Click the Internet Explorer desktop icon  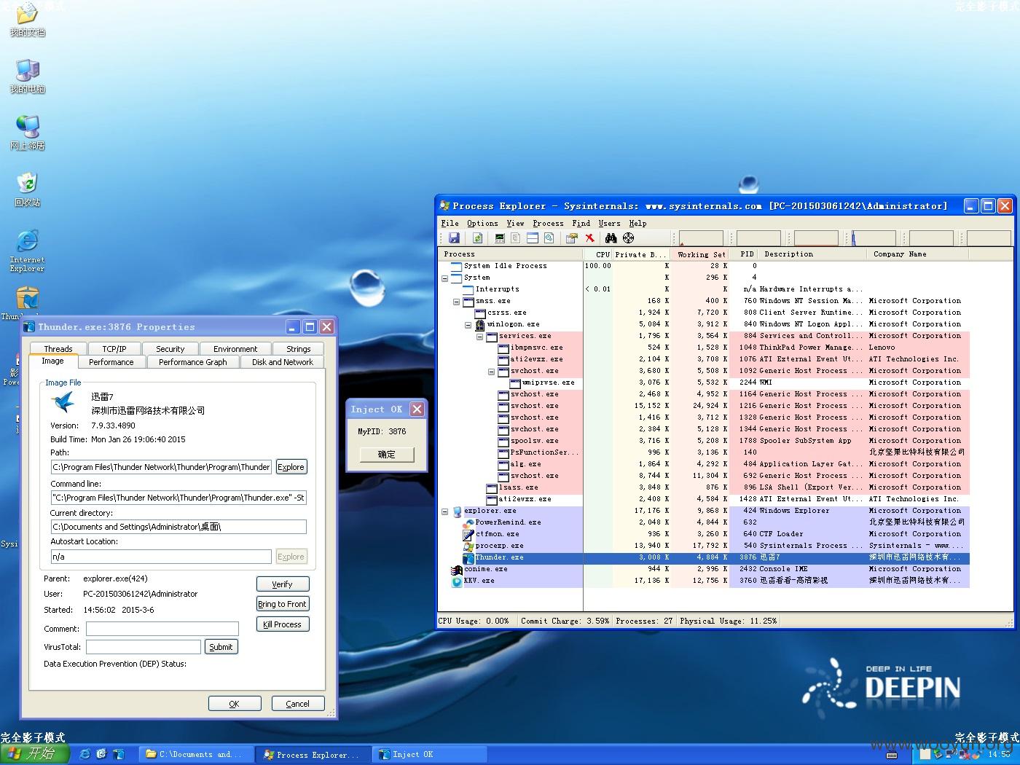[27, 251]
